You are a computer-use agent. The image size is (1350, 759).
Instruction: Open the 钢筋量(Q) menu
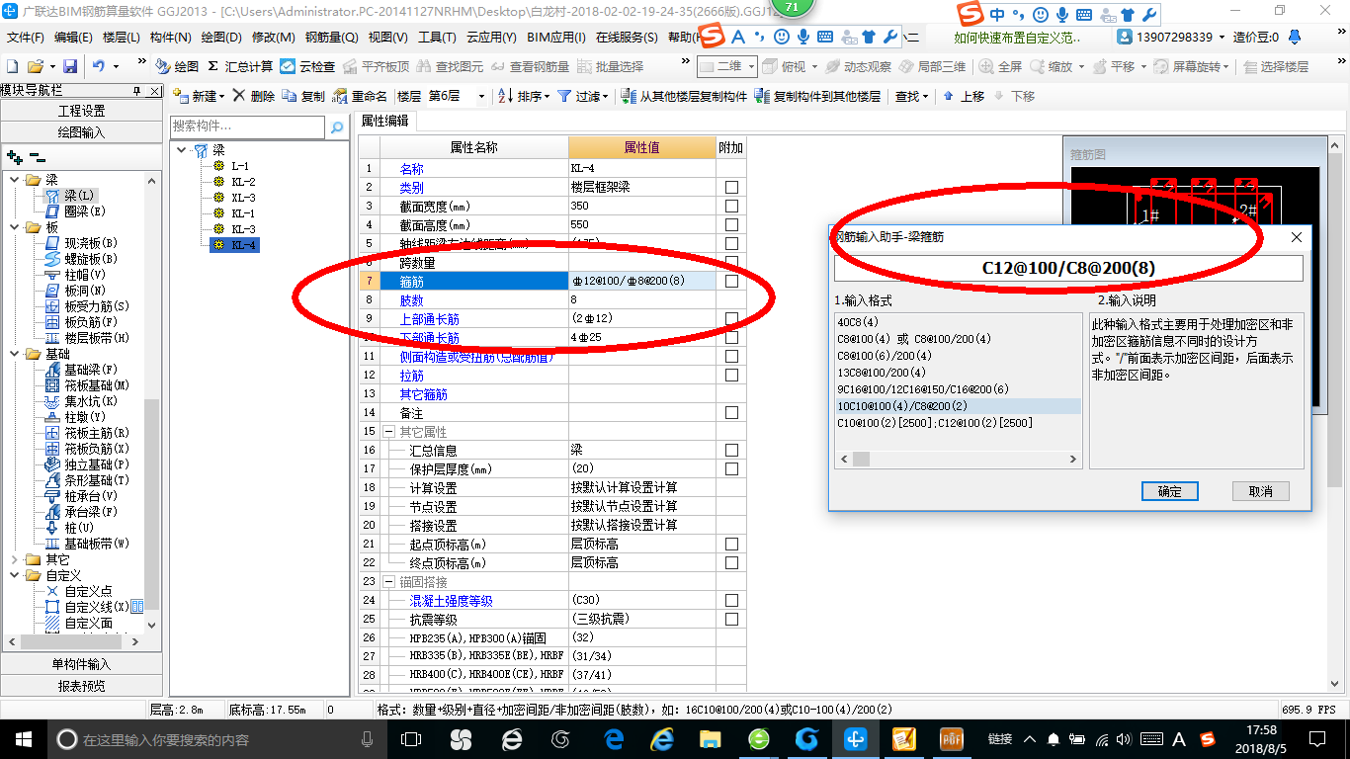click(331, 37)
